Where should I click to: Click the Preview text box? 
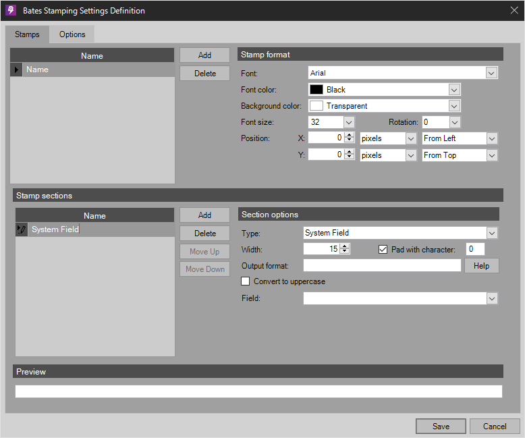[x=258, y=391]
